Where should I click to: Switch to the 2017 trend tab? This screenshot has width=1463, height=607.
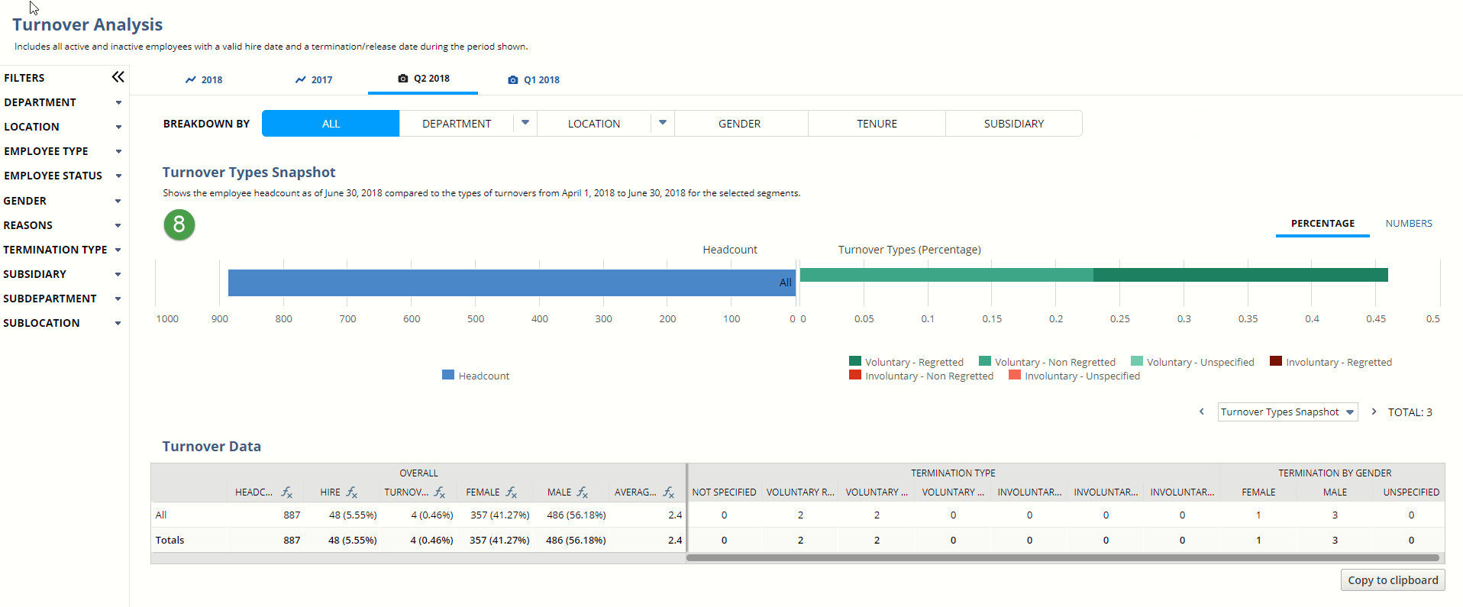pos(314,79)
